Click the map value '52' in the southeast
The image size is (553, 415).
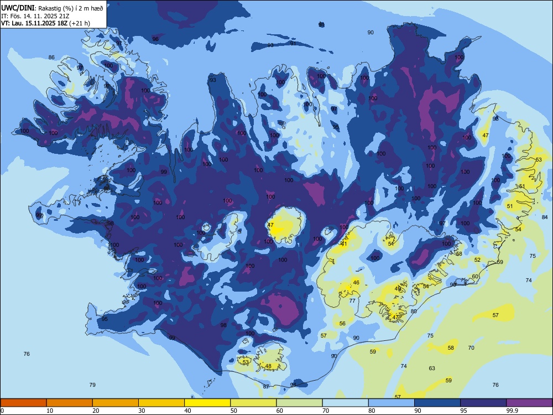click(477, 260)
